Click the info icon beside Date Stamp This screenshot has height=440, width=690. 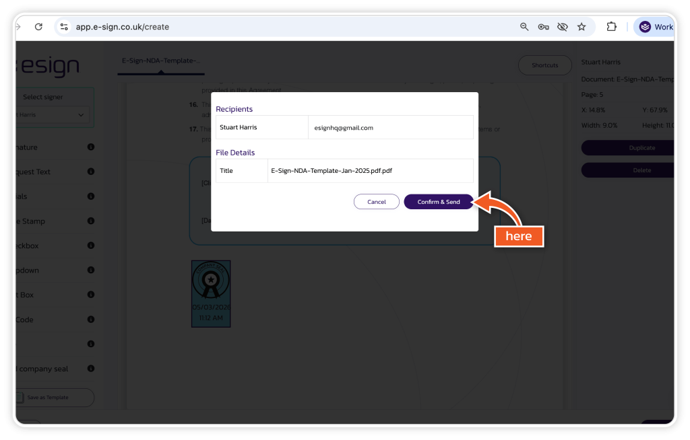[x=90, y=221]
